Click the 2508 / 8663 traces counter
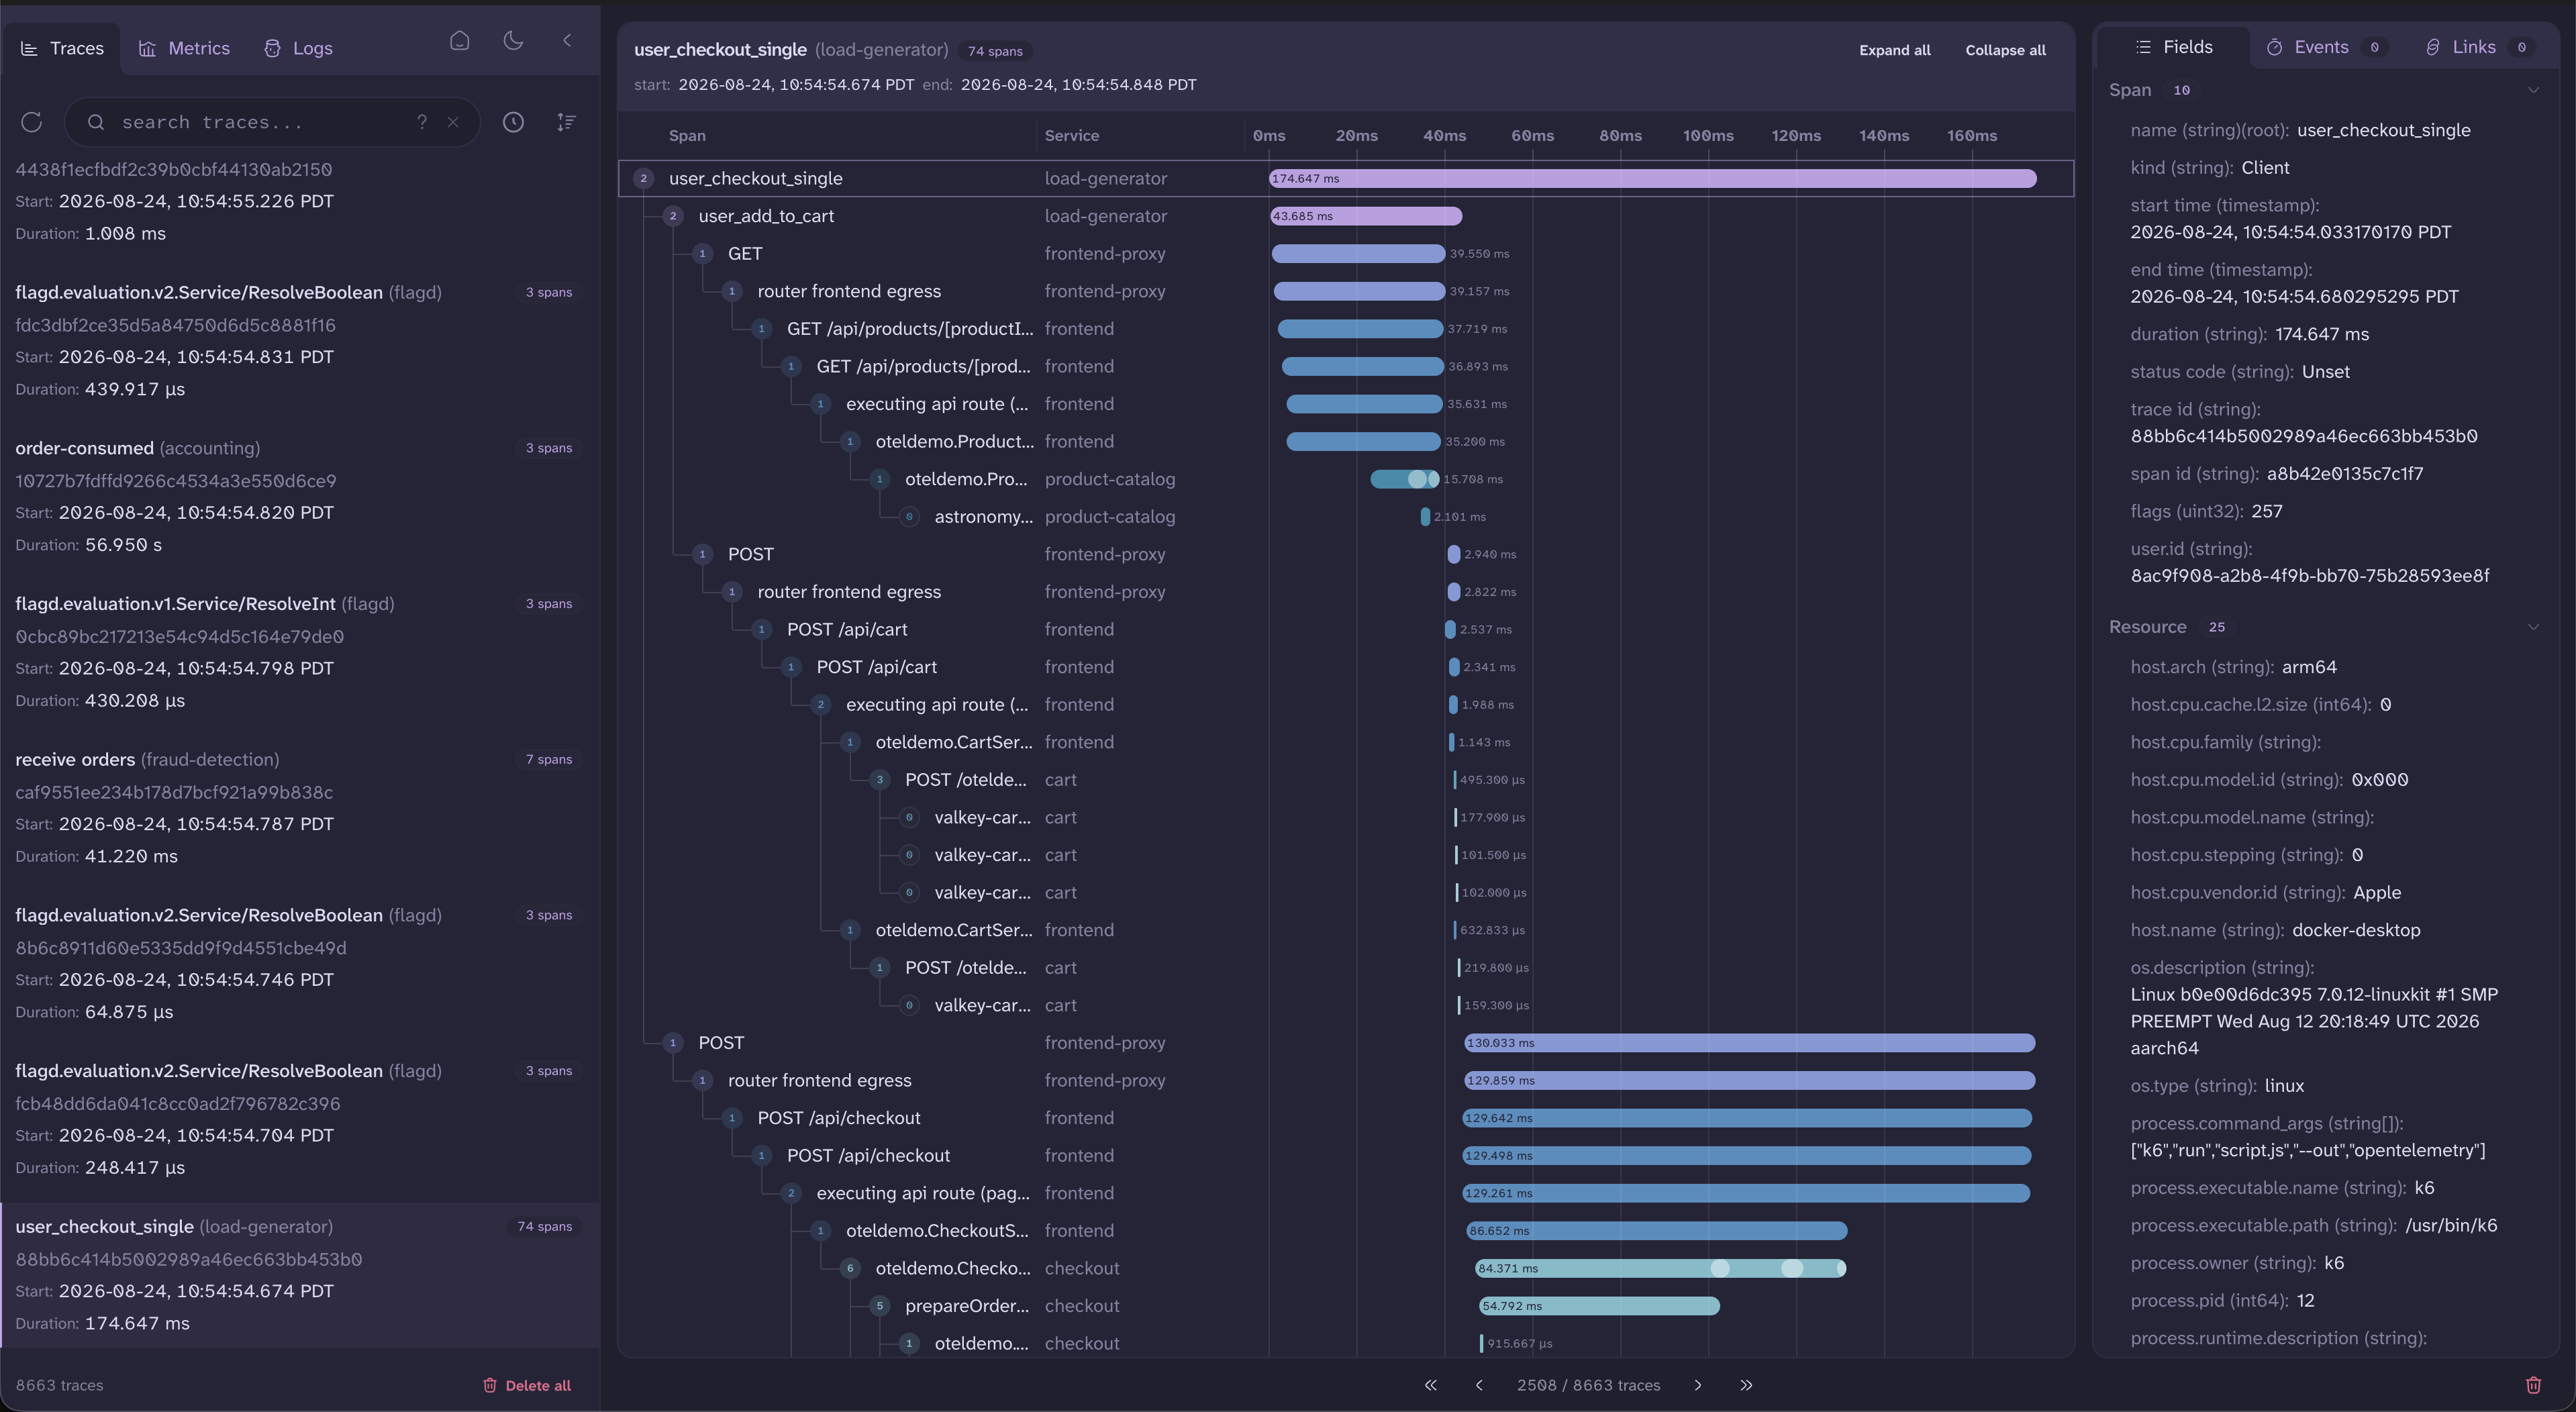 coord(1588,1385)
